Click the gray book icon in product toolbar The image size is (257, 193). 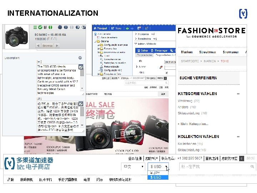pos(45,27)
